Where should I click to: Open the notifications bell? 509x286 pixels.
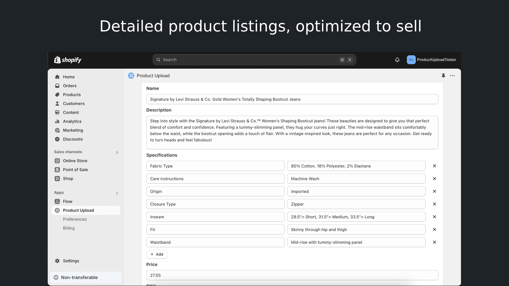397,60
